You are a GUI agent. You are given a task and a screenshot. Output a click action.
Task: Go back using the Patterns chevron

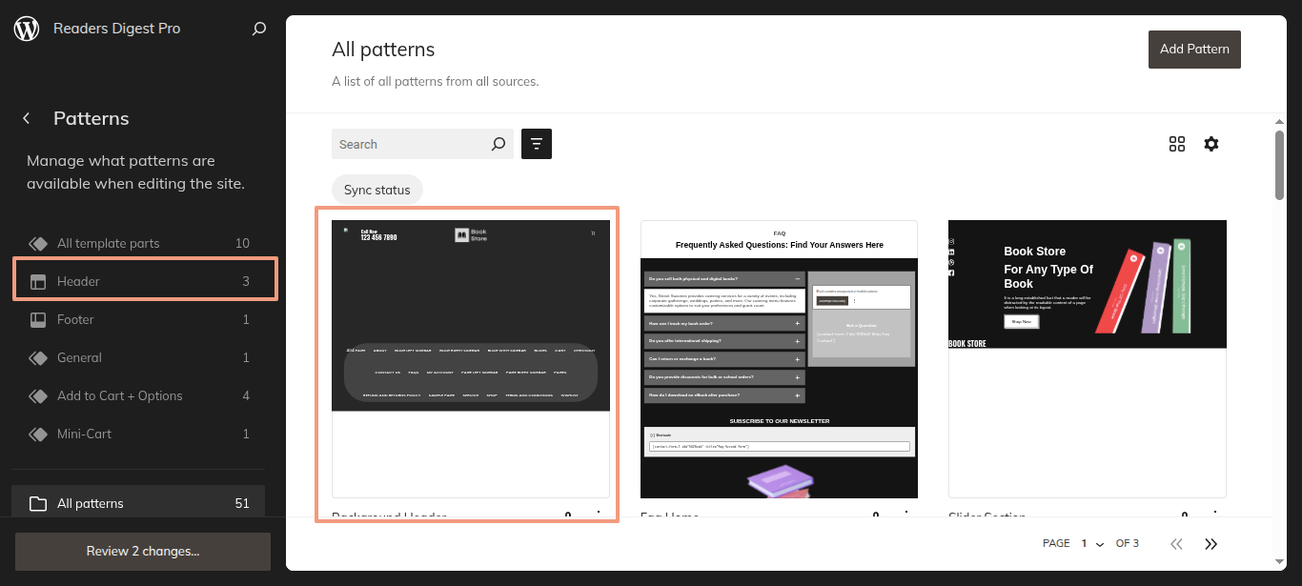click(x=27, y=118)
